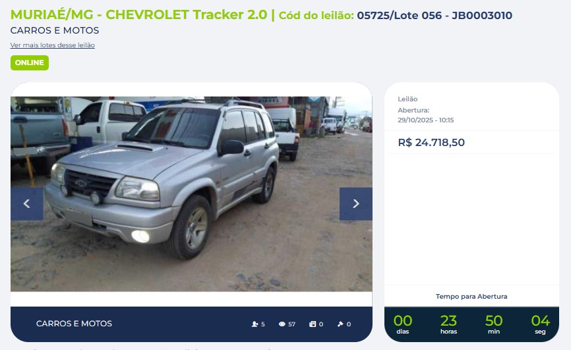Open the silver Tracker car photo
Screen dimensions: 571x350
click(x=191, y=193)
